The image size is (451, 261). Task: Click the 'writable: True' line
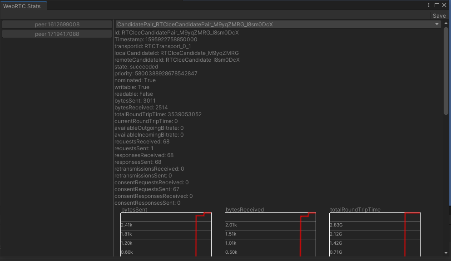click(x=132, y=87)
